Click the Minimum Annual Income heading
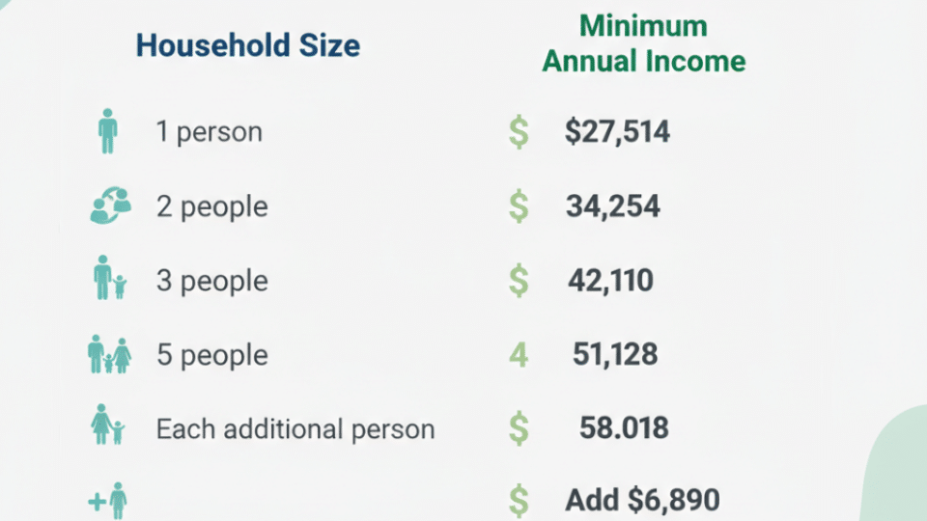The height and width of the screenshot is (521, 927). click(x=644, y=44)
